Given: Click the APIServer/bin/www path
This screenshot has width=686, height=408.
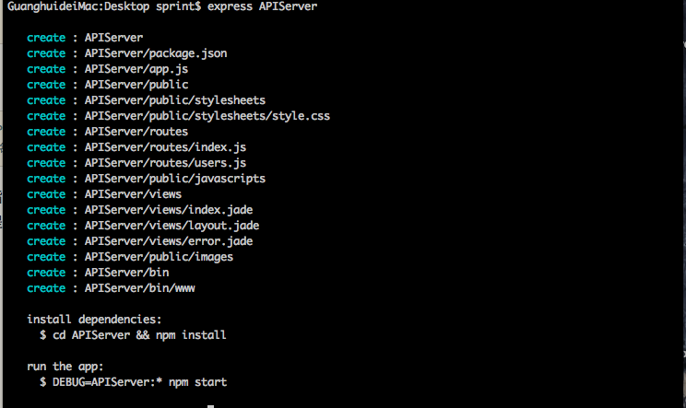Looking at the screenshot, I should (139, 288).
